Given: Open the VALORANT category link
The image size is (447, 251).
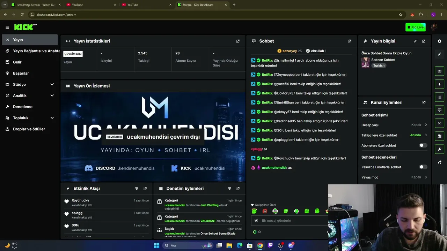Looking at the screenshot, I should click(x=208, y=221).
